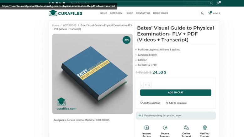Click the Secure Payment icon
The width and height of the screenshot is (244, 137).
(x=165, y=128)
